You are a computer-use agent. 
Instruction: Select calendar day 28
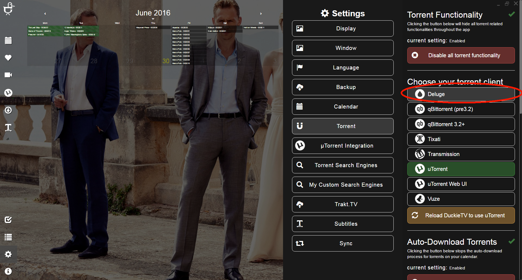point(94,61)
